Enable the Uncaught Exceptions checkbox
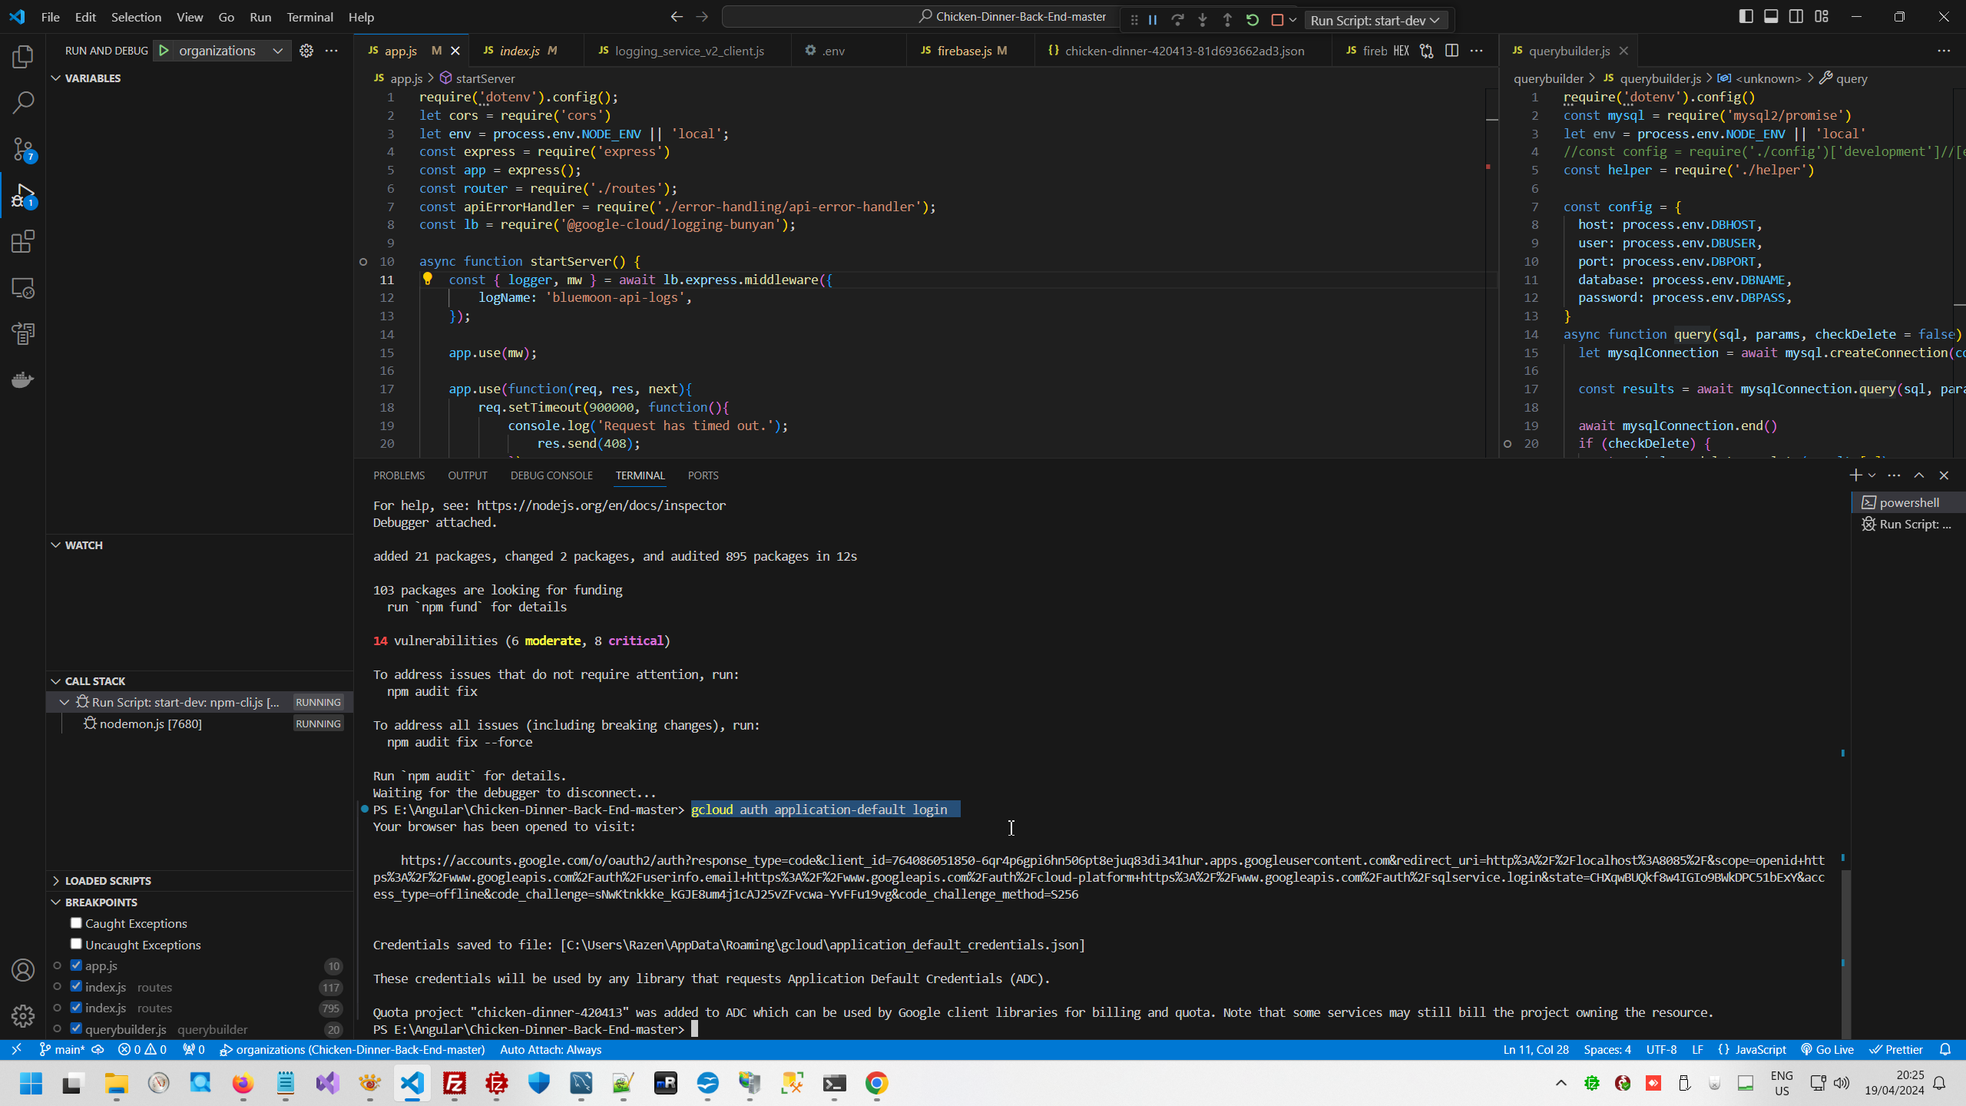Screen dimensions: 1966x1106 point(76,944)
